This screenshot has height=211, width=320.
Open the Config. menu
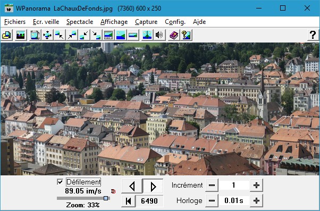point(175,22)
